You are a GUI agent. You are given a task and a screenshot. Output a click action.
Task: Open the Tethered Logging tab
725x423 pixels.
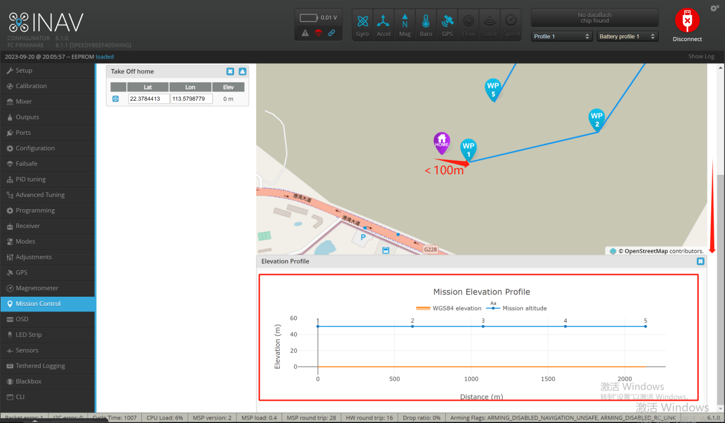pos(47,366)
